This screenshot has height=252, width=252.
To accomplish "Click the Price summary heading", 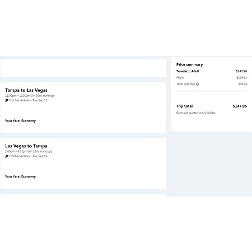I will [x=189, y=64].
